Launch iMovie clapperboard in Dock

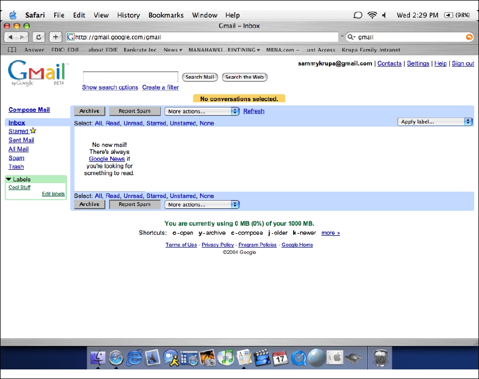coord(262,357)
